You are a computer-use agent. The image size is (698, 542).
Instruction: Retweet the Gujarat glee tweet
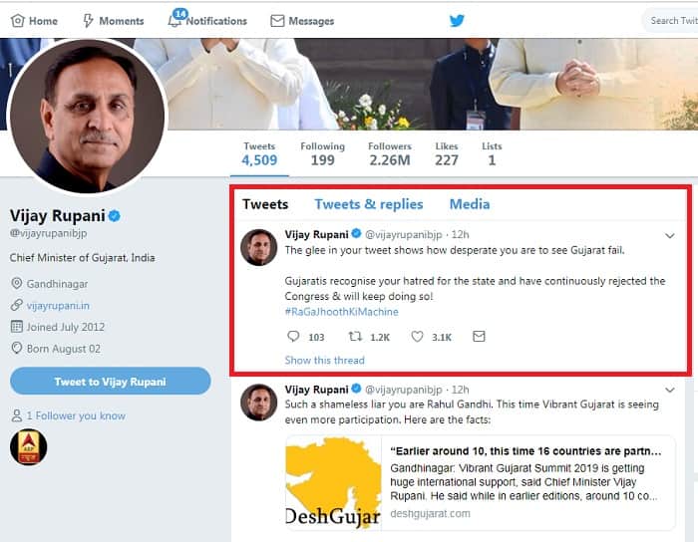tap(355, 337)
